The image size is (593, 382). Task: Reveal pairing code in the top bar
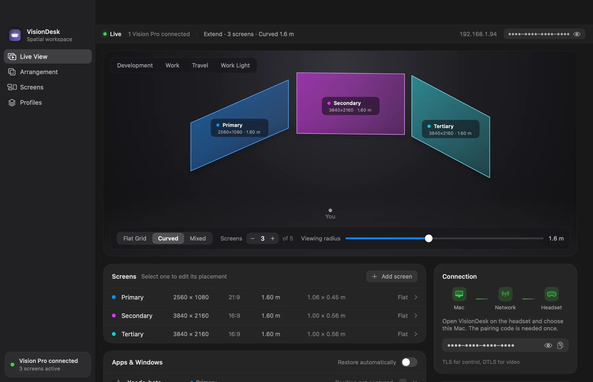pyautogui.click(x=577, y=34)
